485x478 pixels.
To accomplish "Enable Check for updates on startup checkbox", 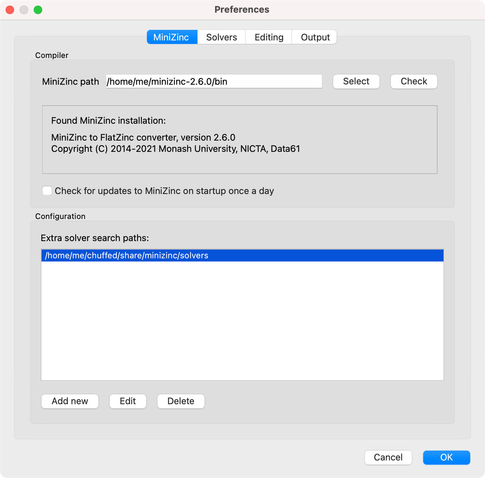I will 47,190.
